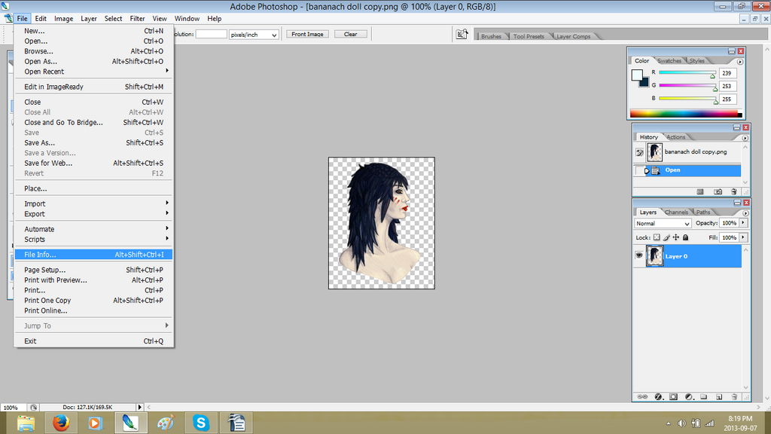The image size is (771, 434).
Task: Click the battery power tray icon
Action: click(696, 423)
